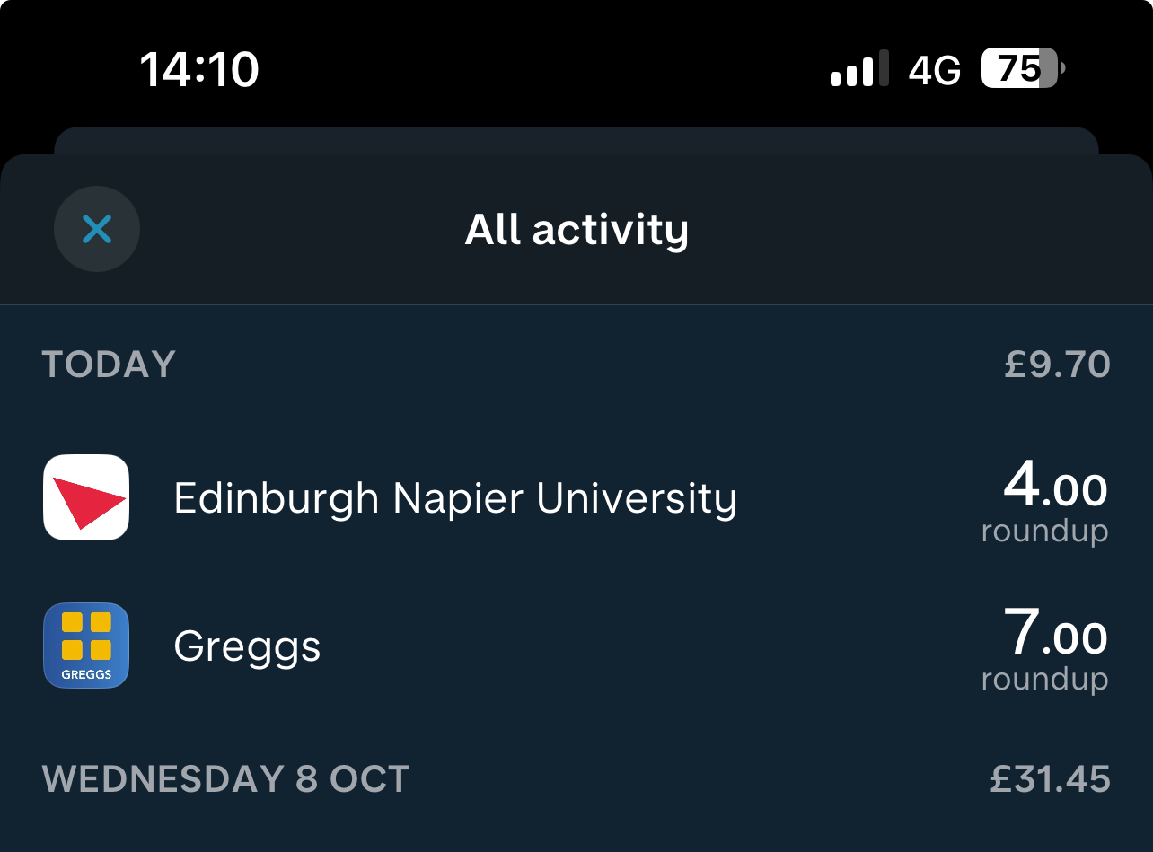Tap today's £9.70 total
This screenshot has height=852, width=1153.
(1057, 365)
